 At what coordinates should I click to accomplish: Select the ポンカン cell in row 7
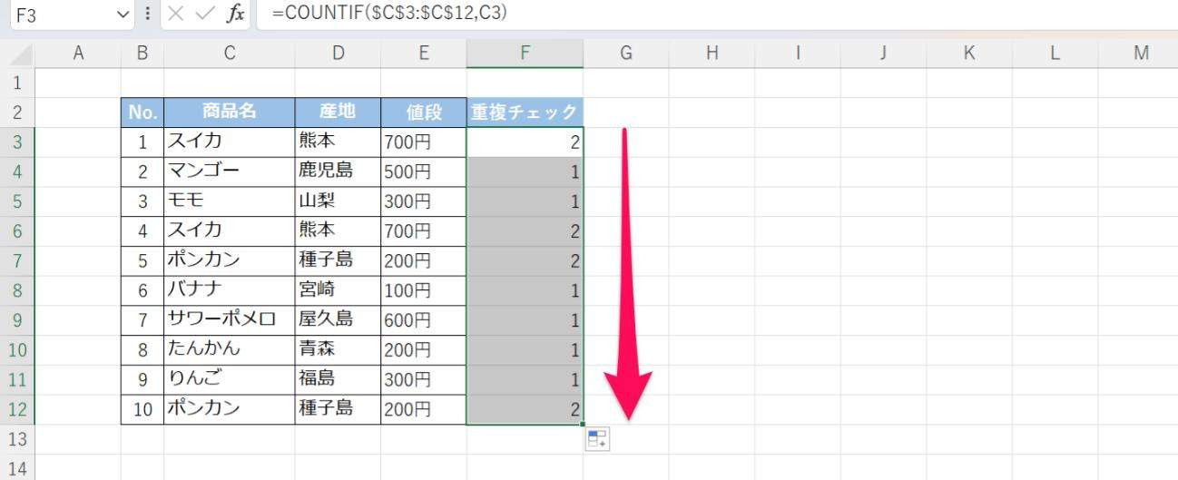tap(230, 261)
